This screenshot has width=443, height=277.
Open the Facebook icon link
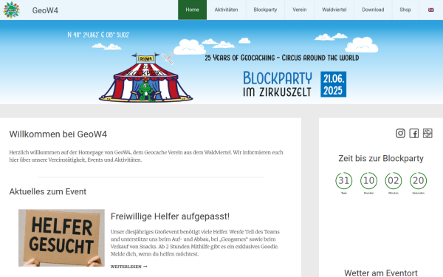414,133
